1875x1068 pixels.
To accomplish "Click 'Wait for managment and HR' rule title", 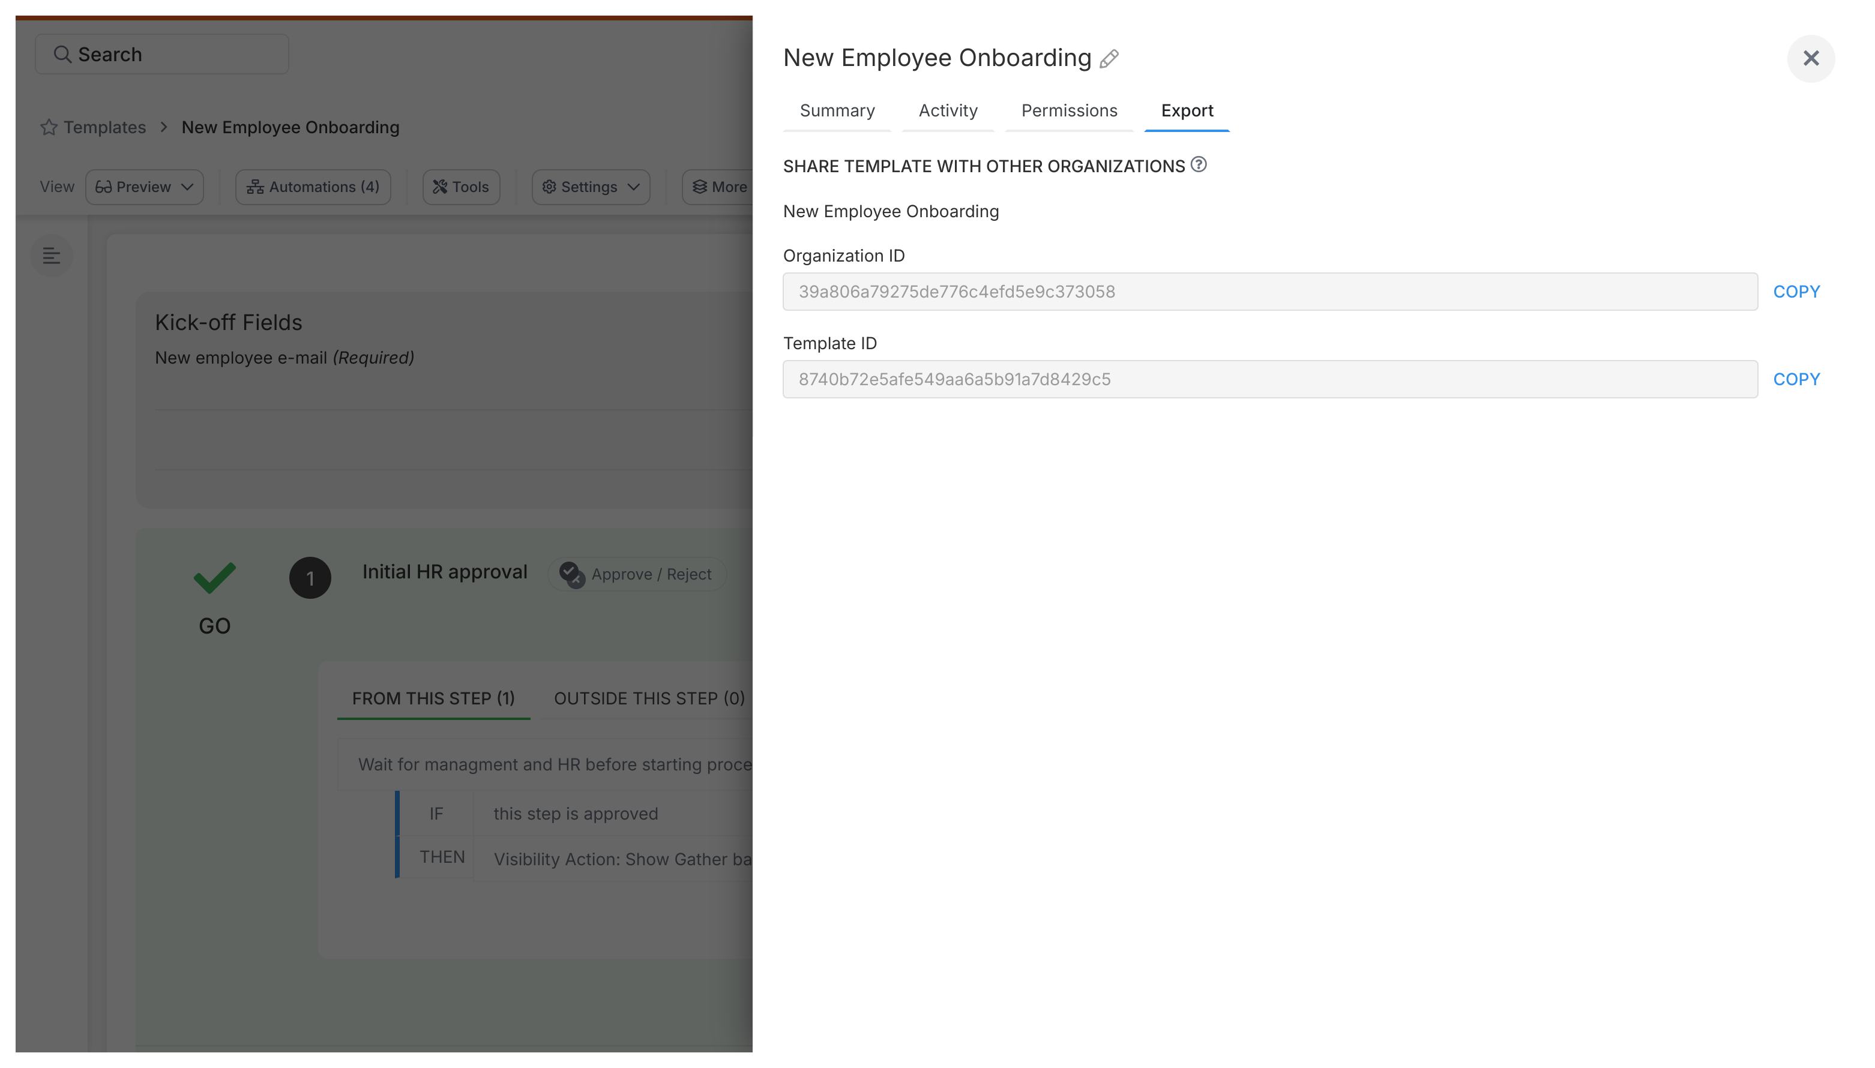I will (555, 765).
